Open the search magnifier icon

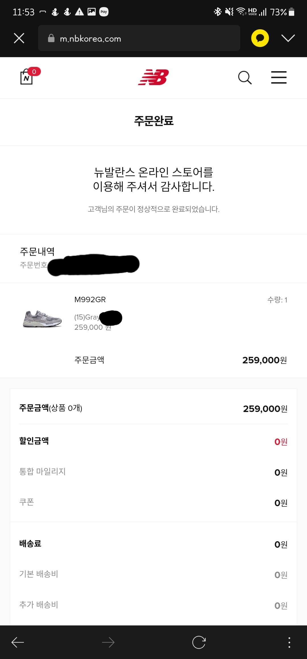click(x=245, y=77)
